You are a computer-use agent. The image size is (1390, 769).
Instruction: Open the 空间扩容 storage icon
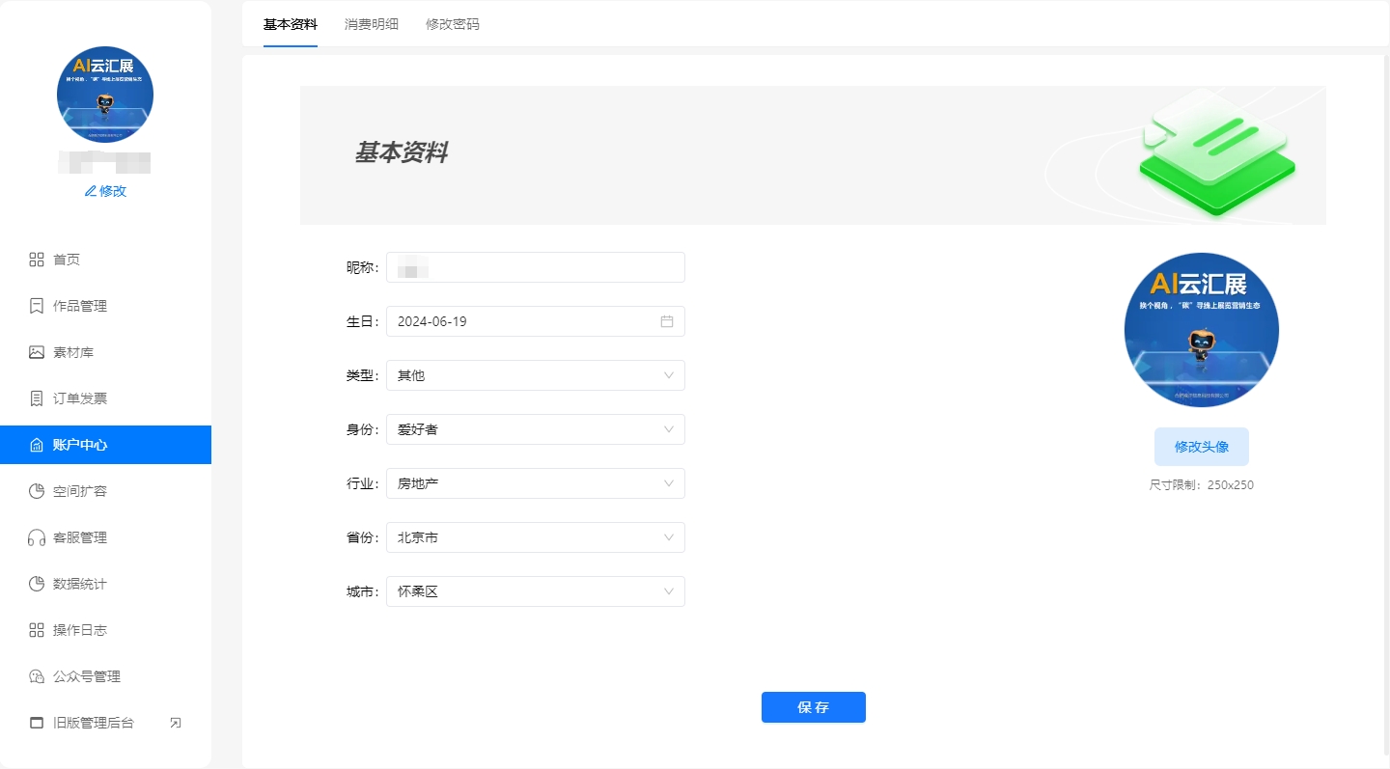click(x=33, y=490)
